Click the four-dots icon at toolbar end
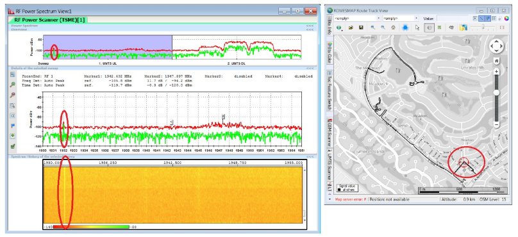The width and height of the screenshot is (518, 237). tap(502, 28)
